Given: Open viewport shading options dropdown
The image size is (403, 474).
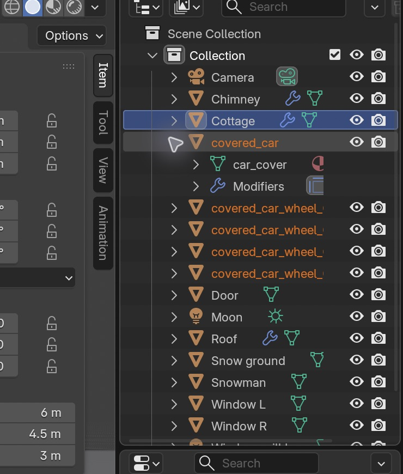Looking at the screenshot, I should click(x=95, y=7).
